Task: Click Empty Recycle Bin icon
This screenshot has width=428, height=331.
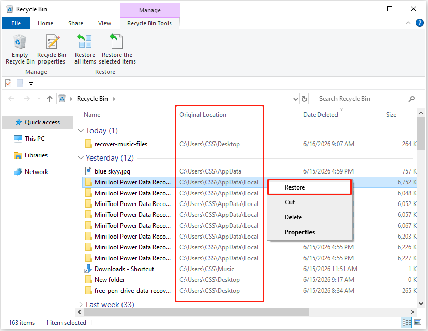Action: click(20, 41)
